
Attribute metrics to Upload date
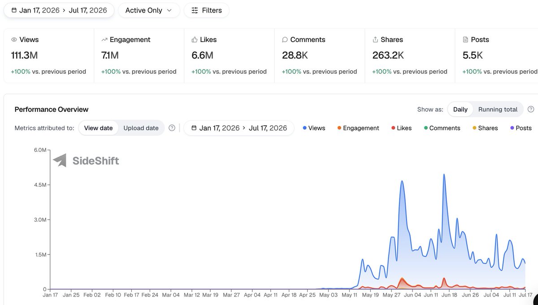click(x=141, y=128)
